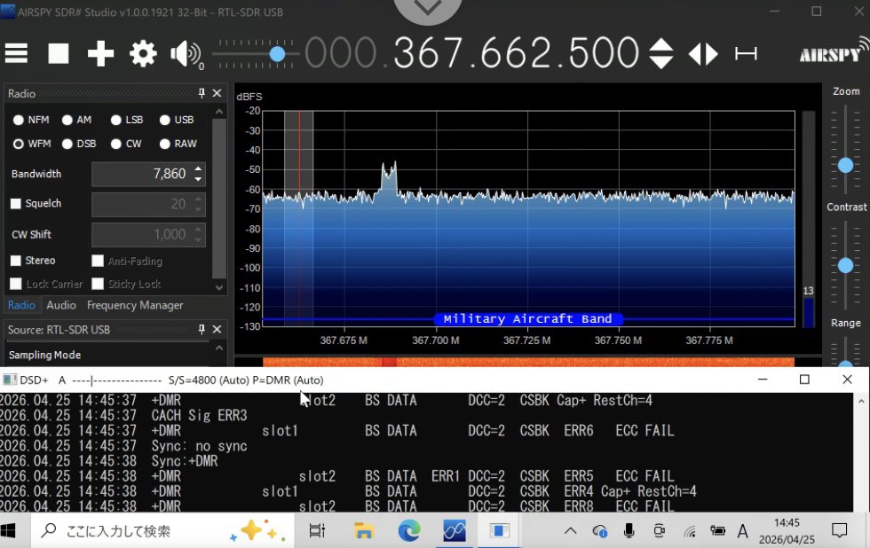Enable the Stereo checkbox
Image resolution: width=870 pixels, height=548 pixels.
(x=16, y=261)
